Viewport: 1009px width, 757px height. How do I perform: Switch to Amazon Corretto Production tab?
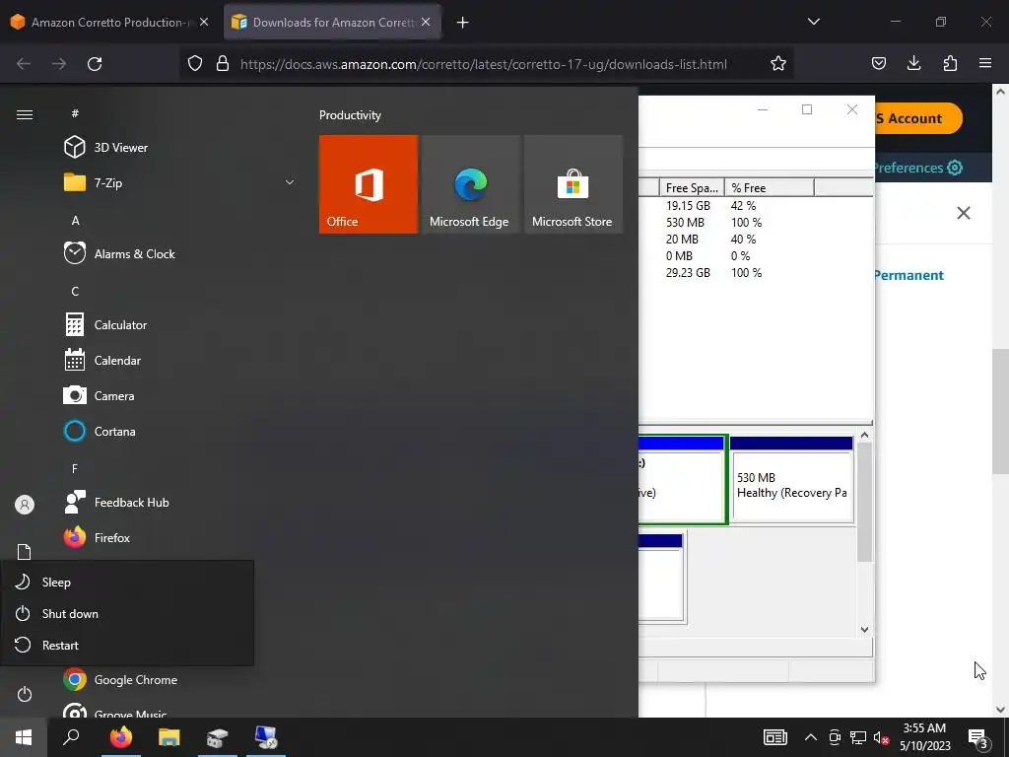[x=109, y=22]
